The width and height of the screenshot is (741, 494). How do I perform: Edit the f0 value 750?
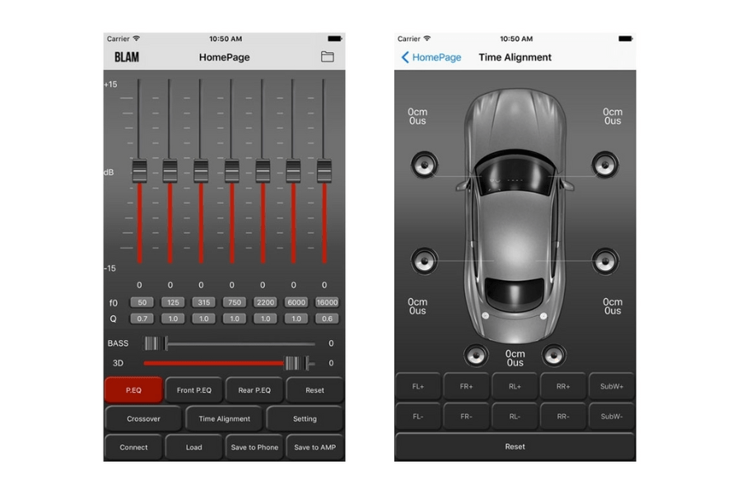235,302
